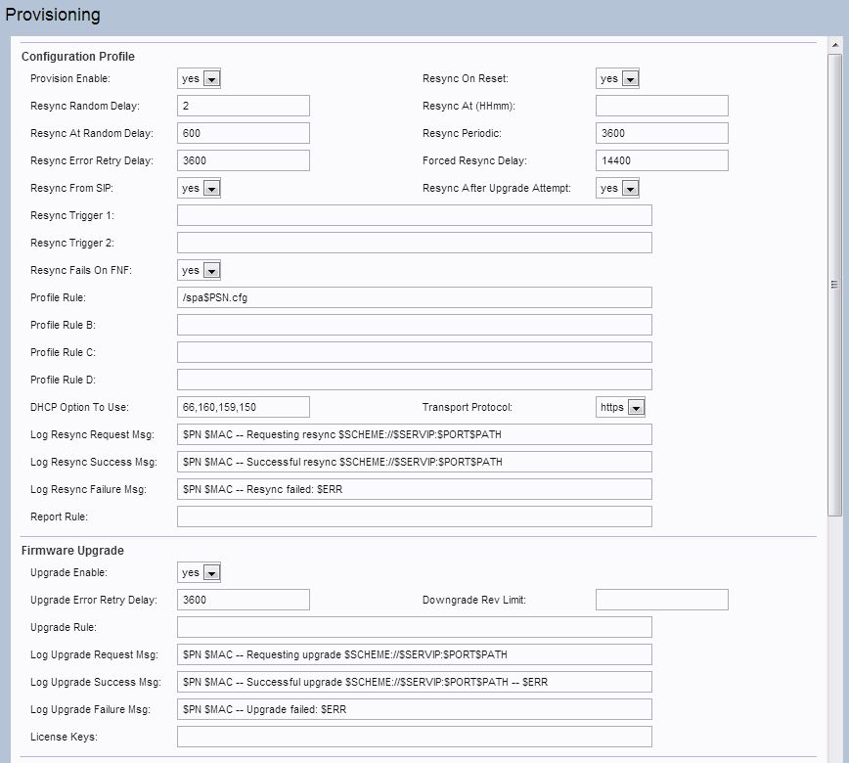Click the Profile Rule text field

[x=414, y=297]
